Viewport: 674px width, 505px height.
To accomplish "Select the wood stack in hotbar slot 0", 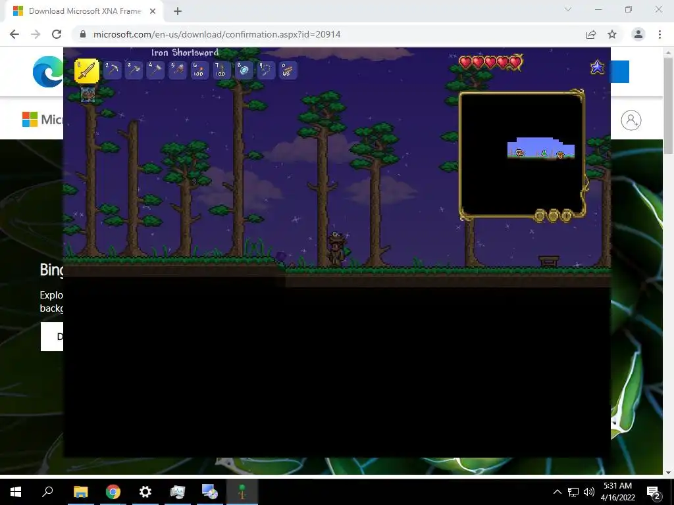I will coord(288,70).
